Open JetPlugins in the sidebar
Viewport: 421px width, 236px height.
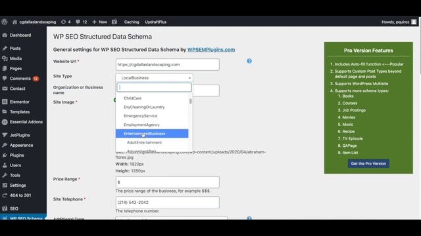[20, 136]
